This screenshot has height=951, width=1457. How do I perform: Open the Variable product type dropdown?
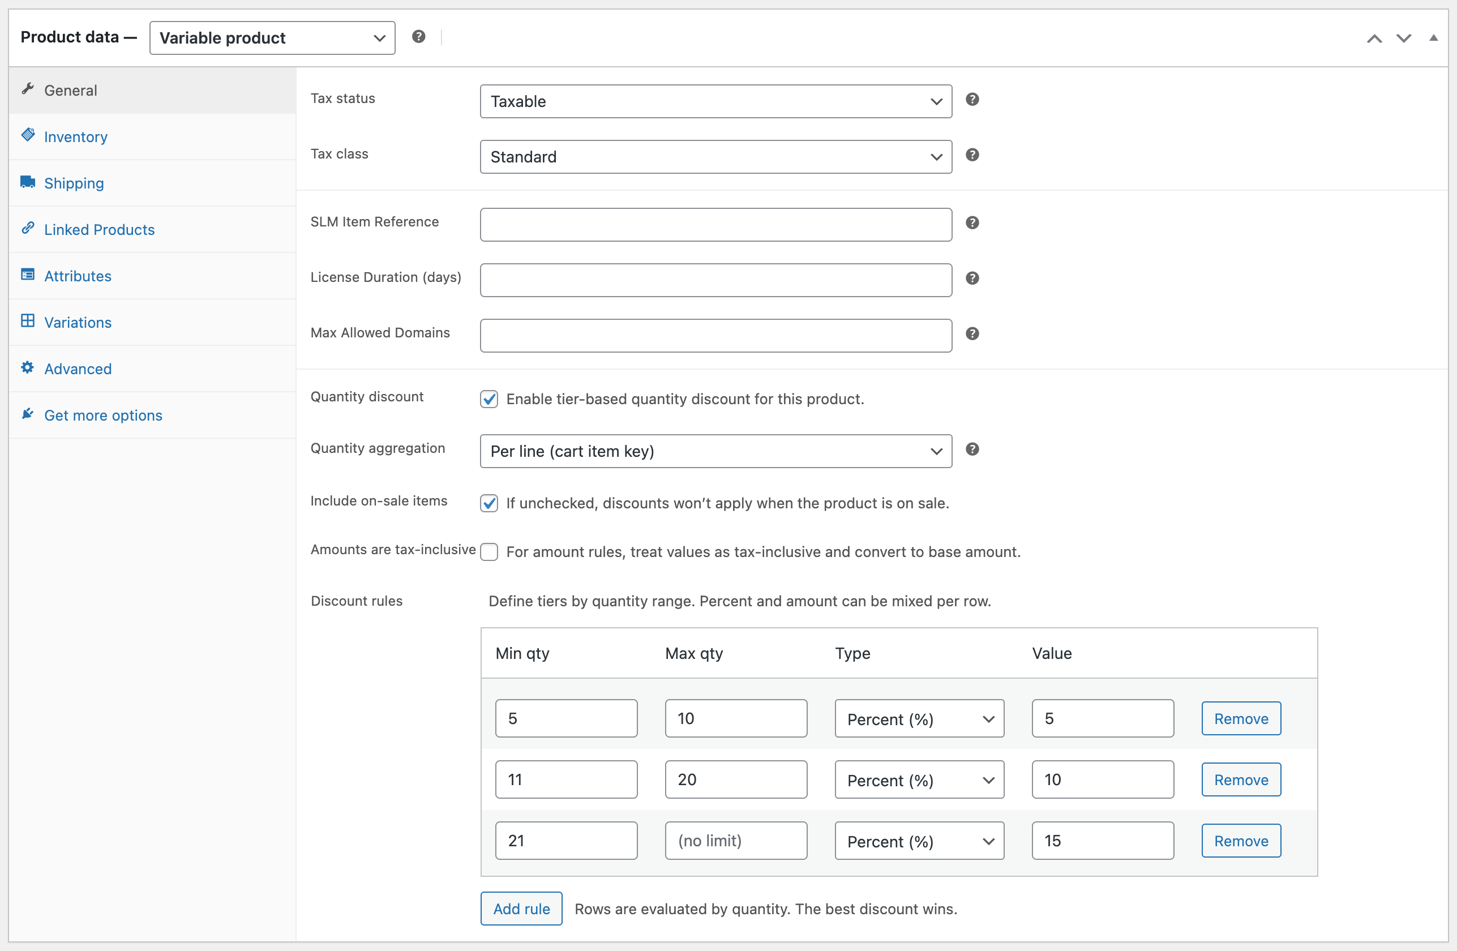pos(272,38)
